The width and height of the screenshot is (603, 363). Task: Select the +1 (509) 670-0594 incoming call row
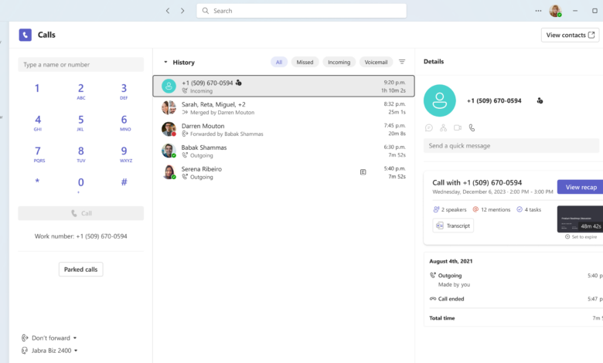click(x=284, y=86)
